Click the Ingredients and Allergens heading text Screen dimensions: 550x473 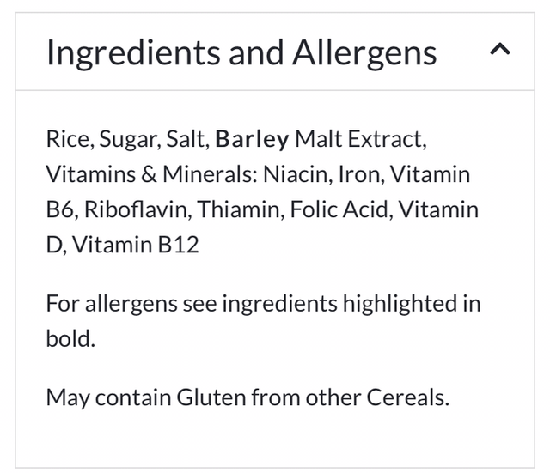pos(241,52)
